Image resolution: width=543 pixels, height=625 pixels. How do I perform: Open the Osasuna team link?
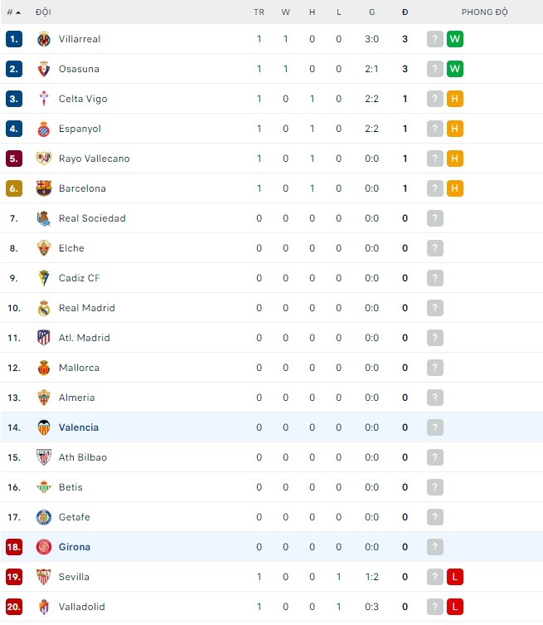click(x=79, y=69)
